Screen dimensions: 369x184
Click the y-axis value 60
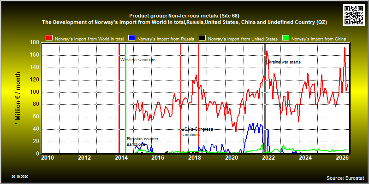[36, 117]
